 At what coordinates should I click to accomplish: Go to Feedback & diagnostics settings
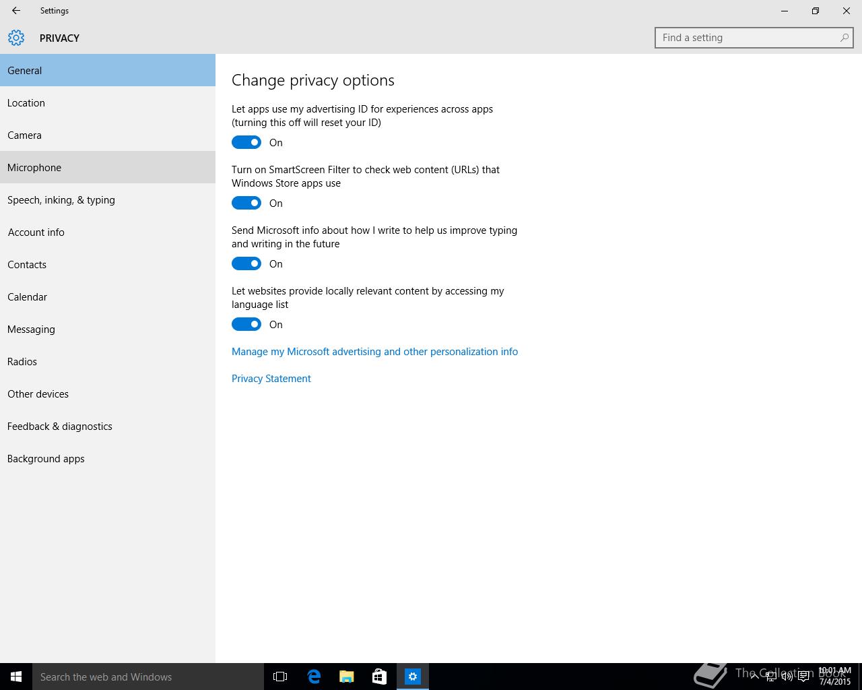pyautogui.click(x=108, y=426)
